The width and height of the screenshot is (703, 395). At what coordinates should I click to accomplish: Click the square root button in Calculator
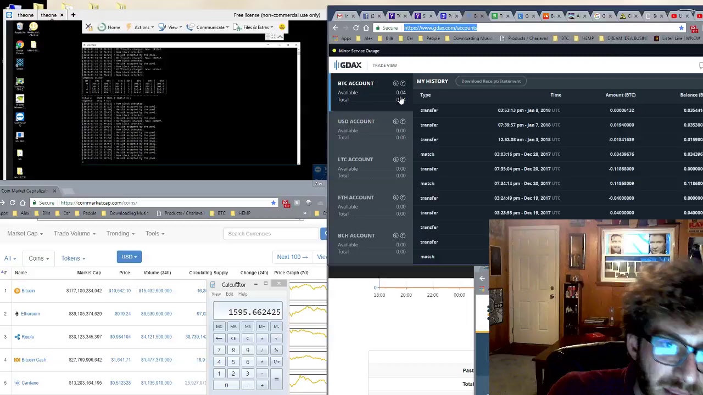tap(276, 338)
